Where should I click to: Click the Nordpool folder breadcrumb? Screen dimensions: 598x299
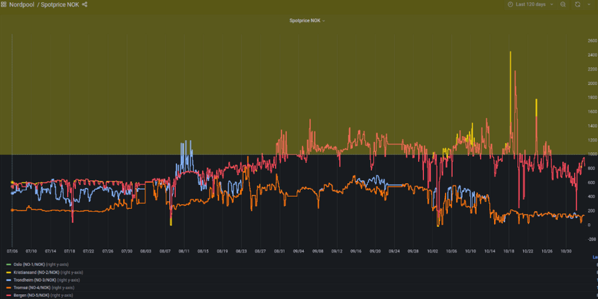tap(23, 4)
